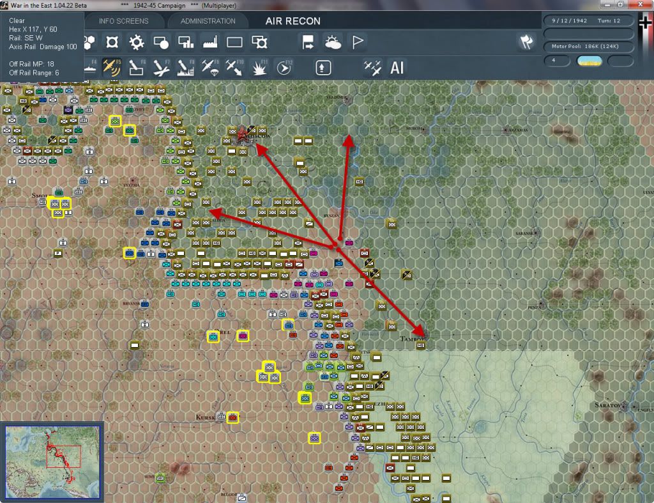Click the screen-with-bar-chart toolbar icon

click(x=186, y=42)
